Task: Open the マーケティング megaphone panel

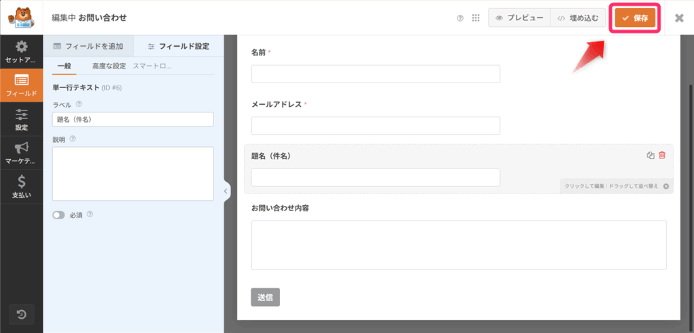Action: pyautogui.click(x=21, y=153)
